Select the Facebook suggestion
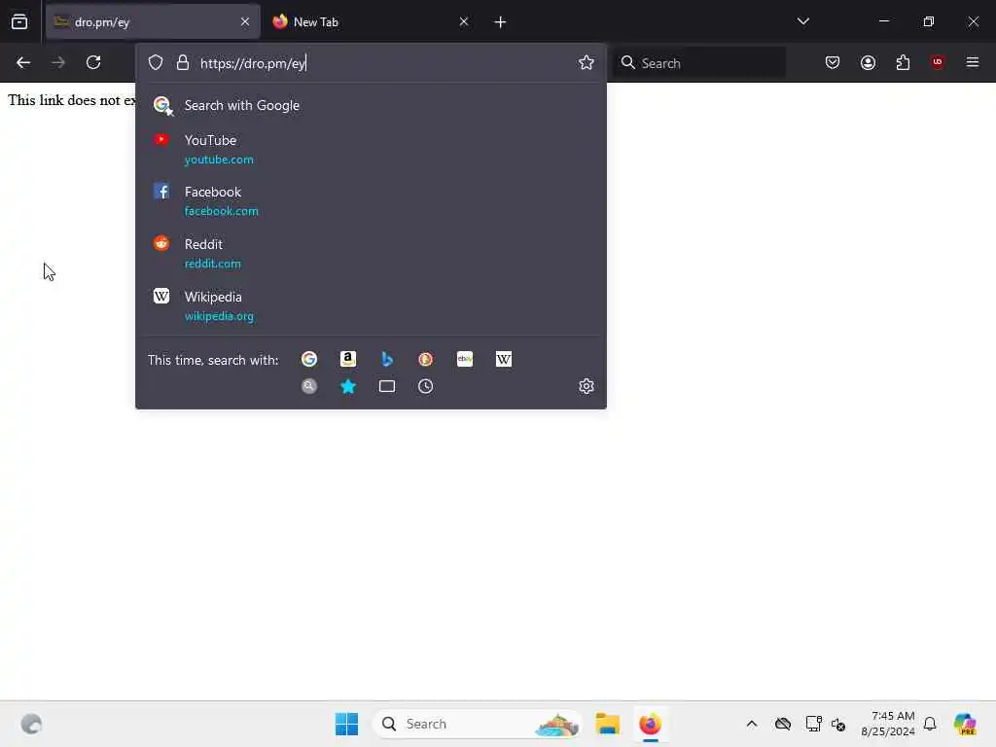Viewport: 996px width, 747px height. (x=371, y=200)
